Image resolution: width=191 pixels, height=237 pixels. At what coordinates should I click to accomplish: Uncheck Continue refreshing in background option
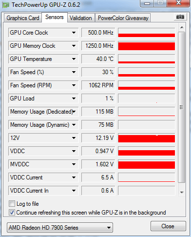point(12,213)
